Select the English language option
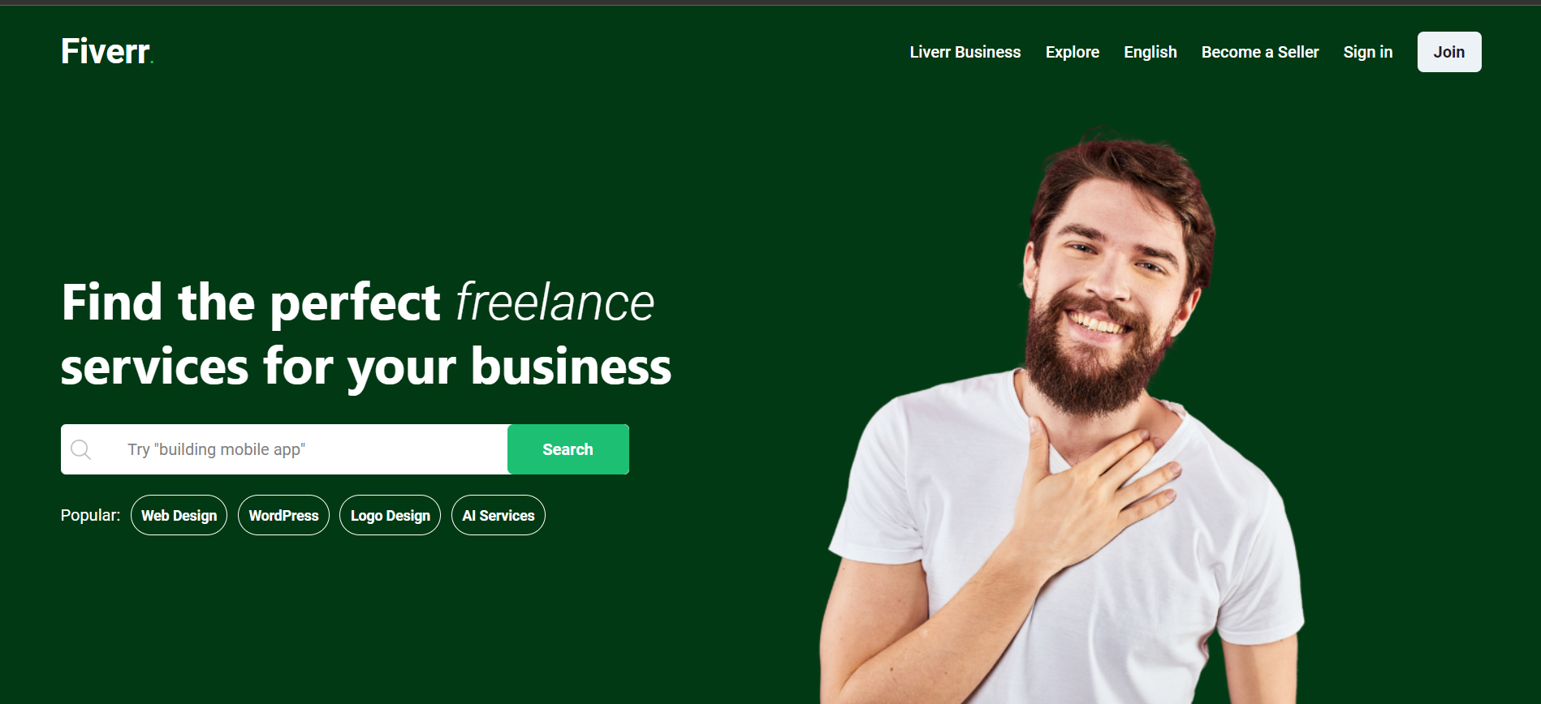This screenshot has height=704, width=1541. pos(1150,52)
